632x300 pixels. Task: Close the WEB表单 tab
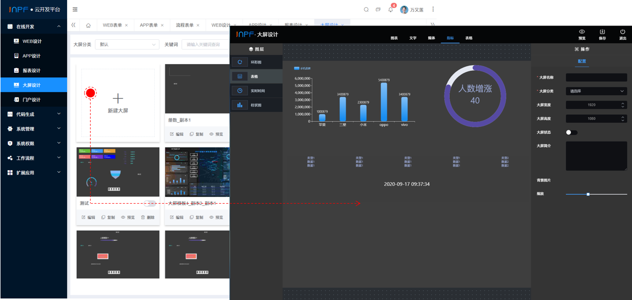tap(126, 25)
